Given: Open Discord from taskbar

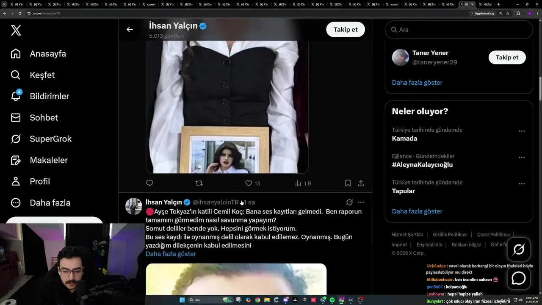Looking at the screenshot, I should tap(286, 300).
